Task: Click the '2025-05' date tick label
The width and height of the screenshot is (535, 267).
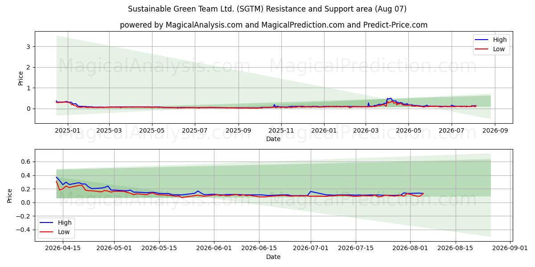Action: (152, 130)
